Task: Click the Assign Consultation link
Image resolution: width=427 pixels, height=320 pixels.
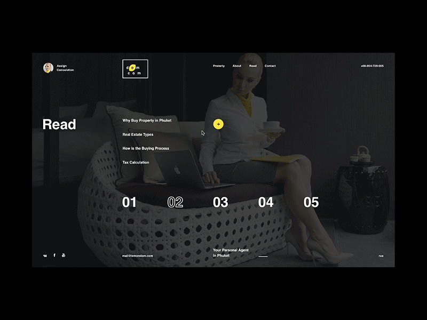Action: coord(65,67)
